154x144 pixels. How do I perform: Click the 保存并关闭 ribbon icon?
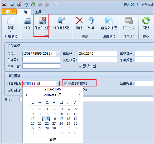point(42,20)
